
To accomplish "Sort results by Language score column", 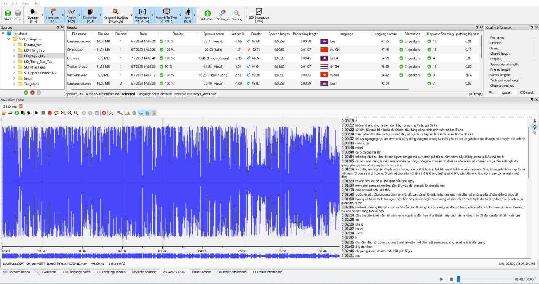I will coord(384,34).
